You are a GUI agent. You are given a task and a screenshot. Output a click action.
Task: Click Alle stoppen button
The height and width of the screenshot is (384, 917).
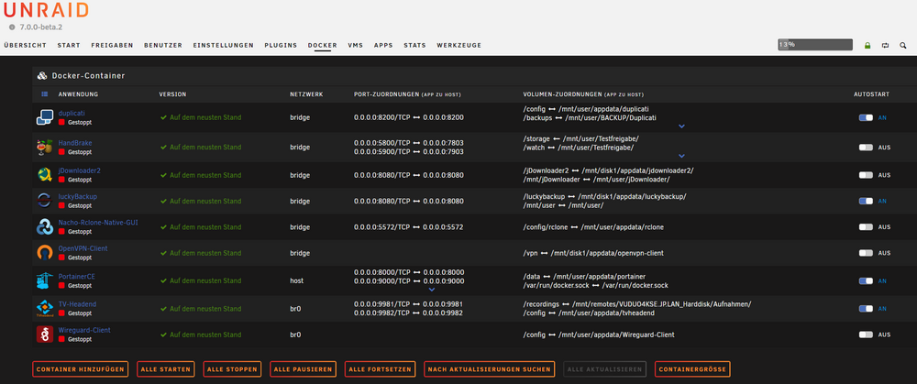tap(232, 369)
